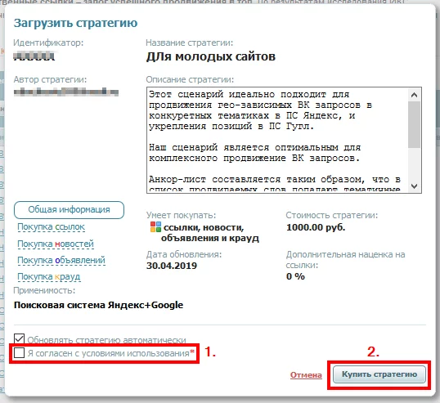This screenshot has height=403, width=440.
Task: Click the update date '30.04.2019'
Action: 172,266
